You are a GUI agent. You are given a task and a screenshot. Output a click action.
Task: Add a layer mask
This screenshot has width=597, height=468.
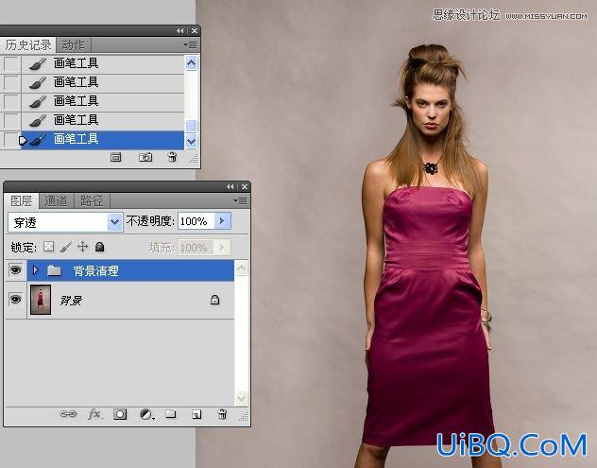click(120, 414)
